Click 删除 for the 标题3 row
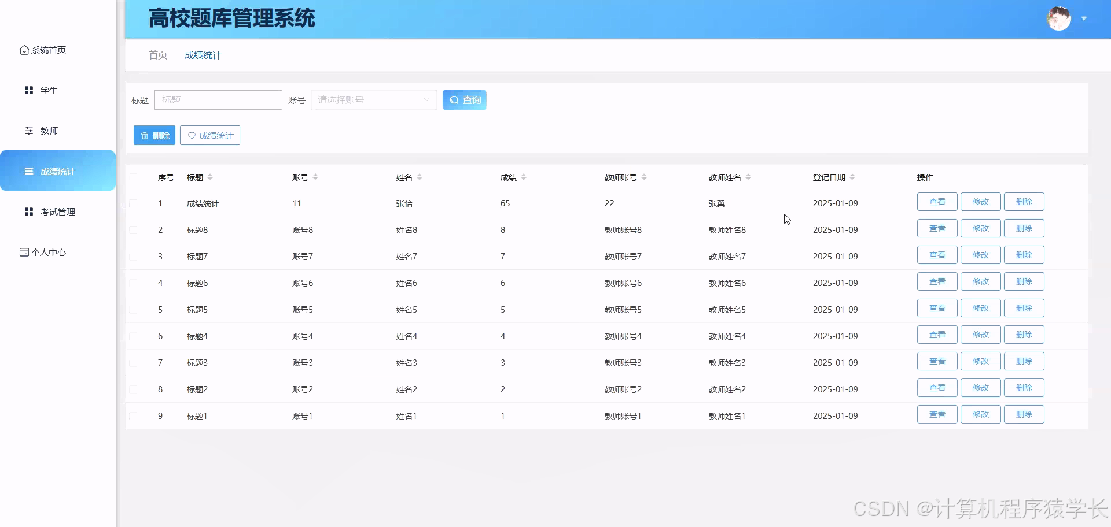This screenshot has height=527, width=1111. [1024, 361]
